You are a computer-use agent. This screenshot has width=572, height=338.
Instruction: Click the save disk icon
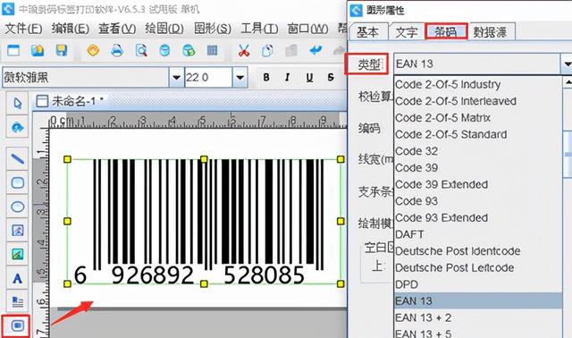tap(62, 50)
